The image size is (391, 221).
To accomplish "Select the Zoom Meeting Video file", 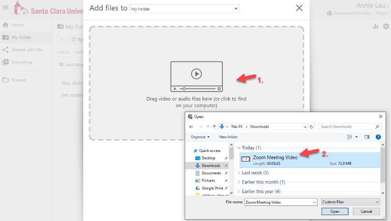I will (275, 157).
